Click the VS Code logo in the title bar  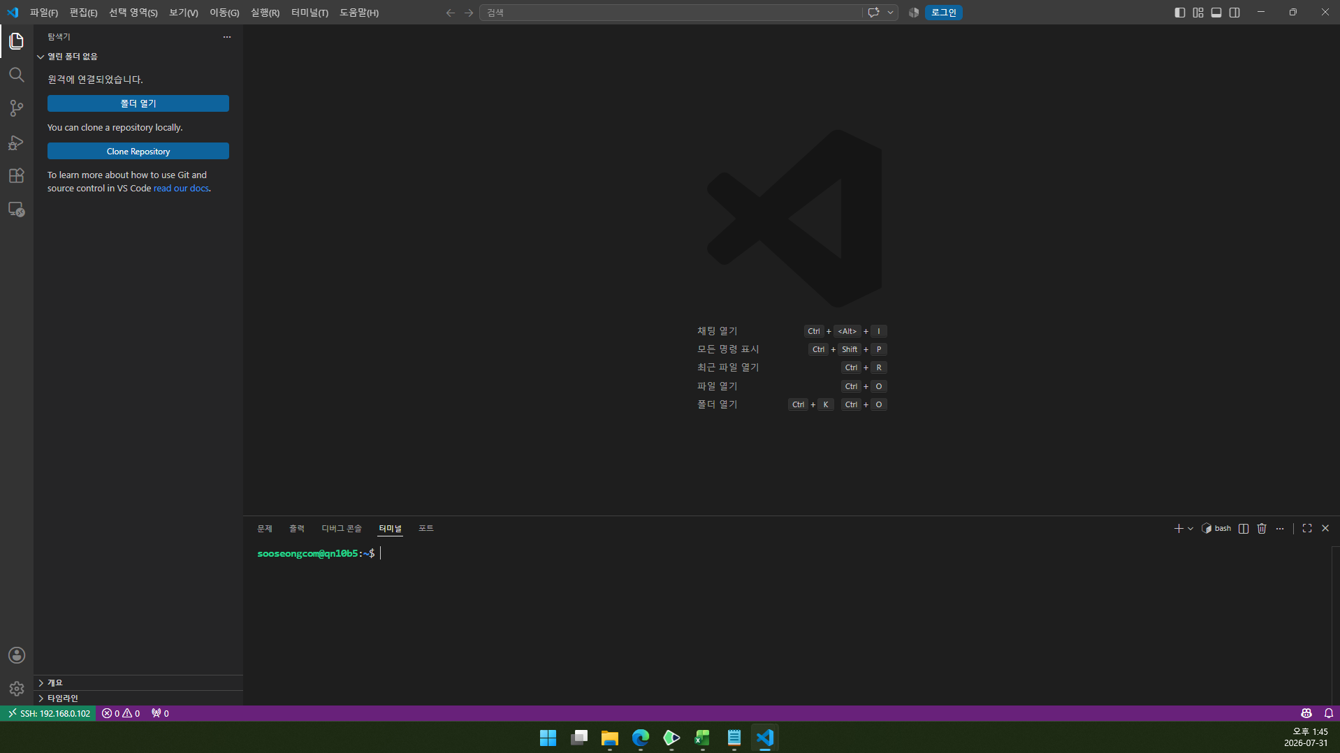coord(13,13)
